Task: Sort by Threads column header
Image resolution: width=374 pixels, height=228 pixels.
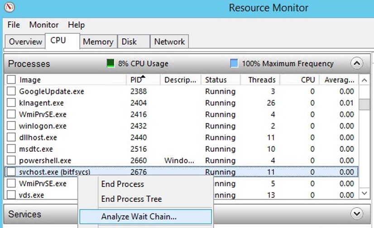Action: [x=262, y=80]
